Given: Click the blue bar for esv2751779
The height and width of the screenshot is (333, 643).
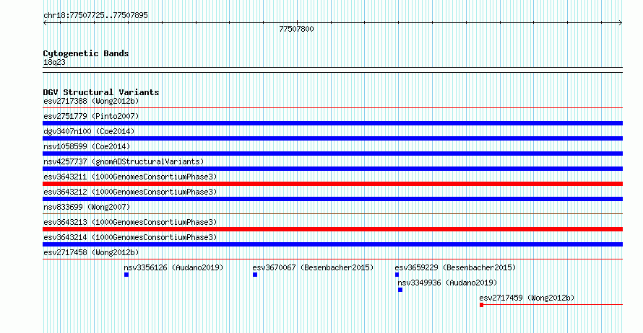Looking at the screenshot, I should [x=332, y=123].
